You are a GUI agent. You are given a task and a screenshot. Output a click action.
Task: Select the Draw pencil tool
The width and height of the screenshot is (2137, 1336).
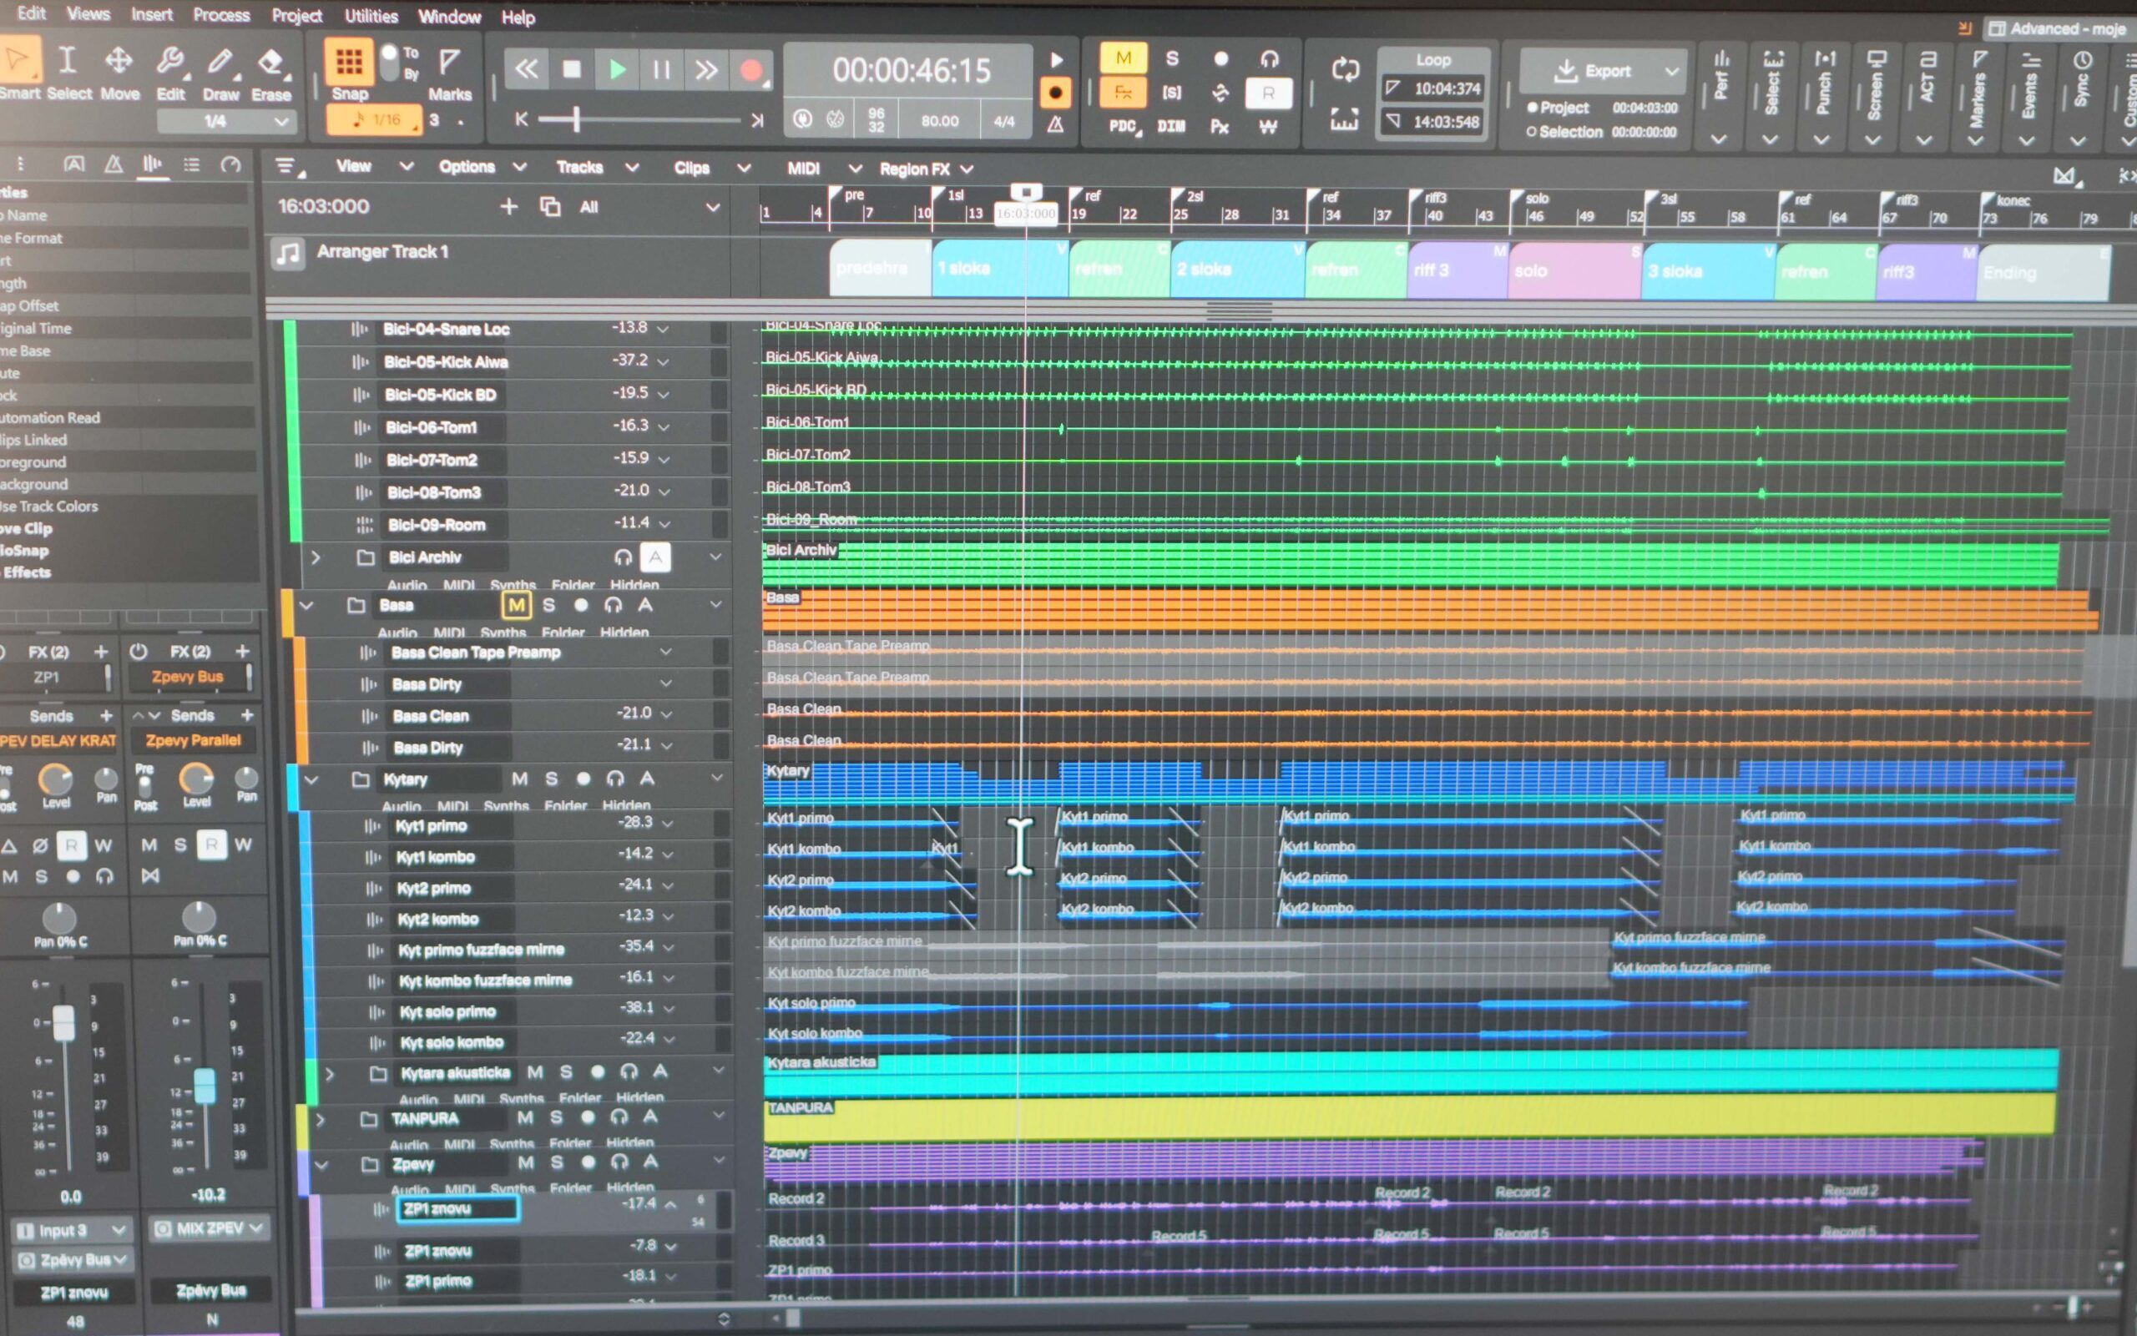click(220, 71)
